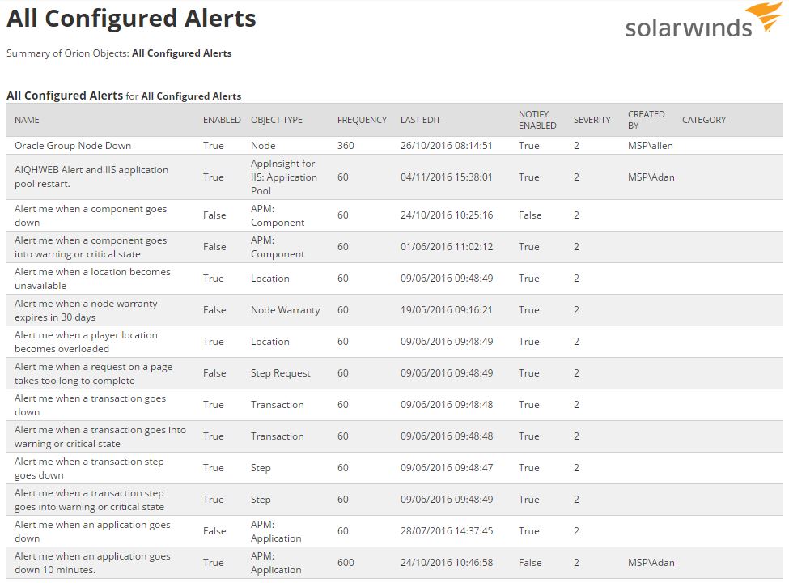Viewport: 789px width, 583px height.
Task: Click the All Configured Alerts page title
Action: tap(131, 19)
